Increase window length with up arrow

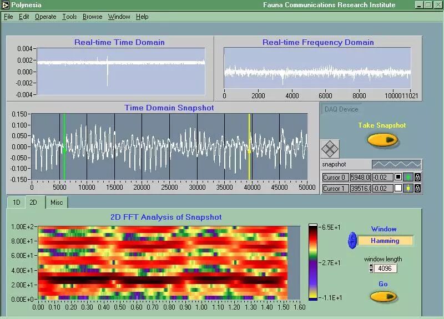[x=371, y=266]
